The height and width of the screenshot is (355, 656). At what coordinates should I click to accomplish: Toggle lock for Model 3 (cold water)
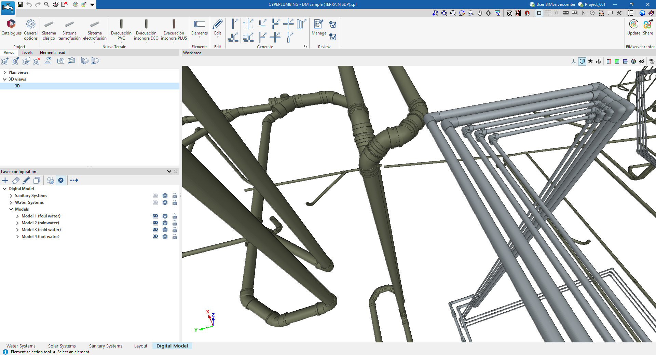175,230
